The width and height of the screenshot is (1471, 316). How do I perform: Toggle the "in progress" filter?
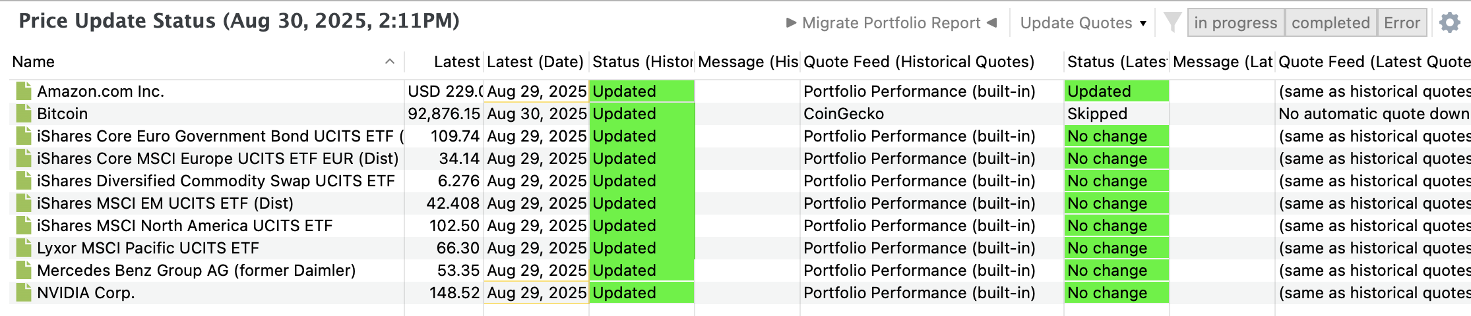pyautogui.click(x=1236, y=23)
